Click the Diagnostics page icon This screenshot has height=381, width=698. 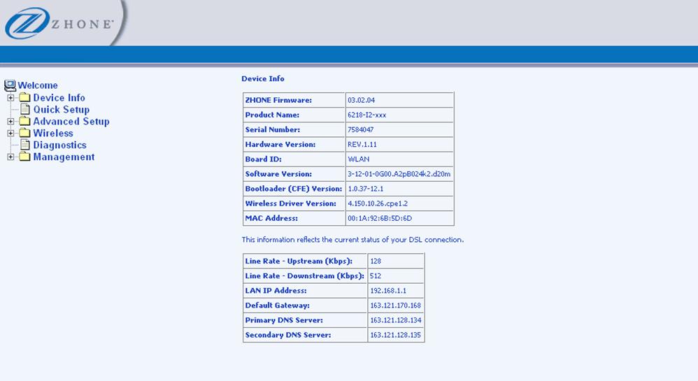[x=25, y=145]
